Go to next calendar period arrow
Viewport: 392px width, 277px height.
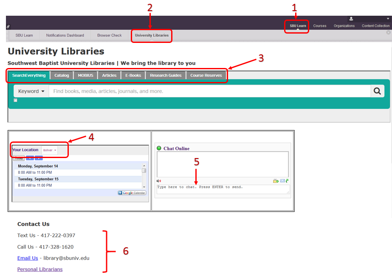39,158
